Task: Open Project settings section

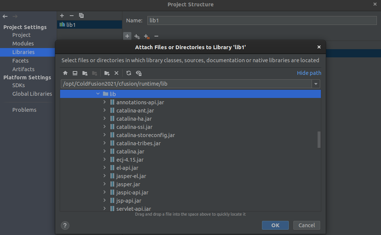Action: click(21, 35)
